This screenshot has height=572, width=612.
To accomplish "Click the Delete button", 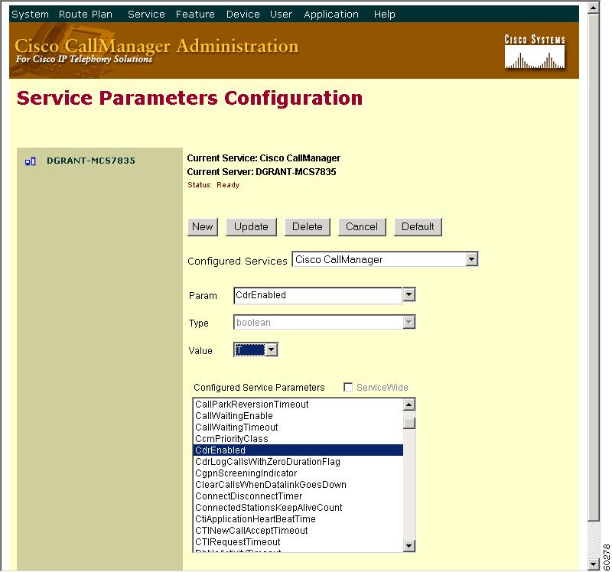I will pos(308,226).
